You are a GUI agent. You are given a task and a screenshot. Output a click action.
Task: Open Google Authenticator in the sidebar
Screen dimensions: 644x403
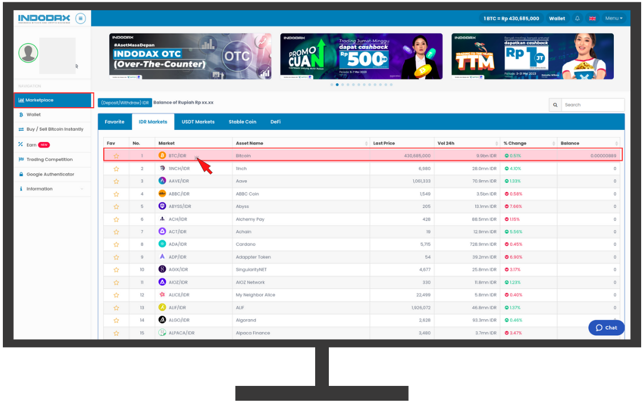(52, 174)
